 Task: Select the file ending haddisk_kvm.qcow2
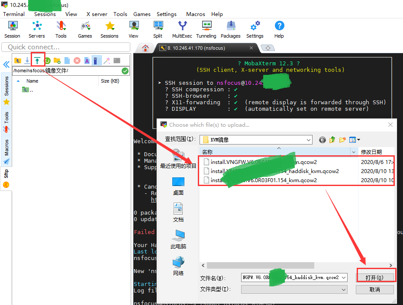pyautogui.click(x=274, y=171)
